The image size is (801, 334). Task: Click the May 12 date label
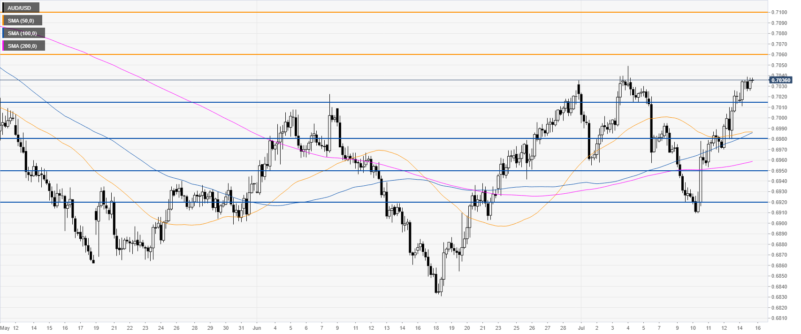[x=9, y=328]
